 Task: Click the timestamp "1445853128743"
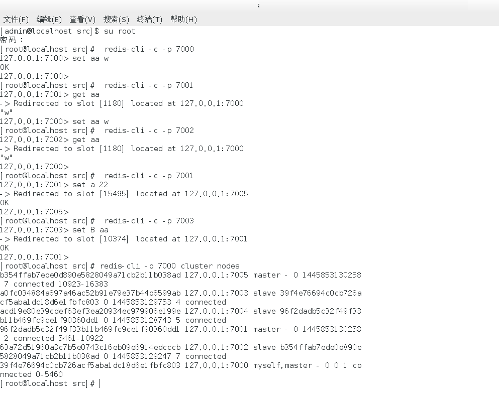[142, 320]
